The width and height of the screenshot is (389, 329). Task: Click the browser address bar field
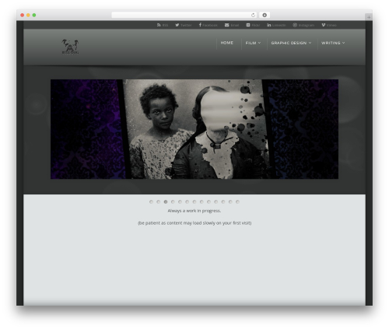(x=184, y=15)
